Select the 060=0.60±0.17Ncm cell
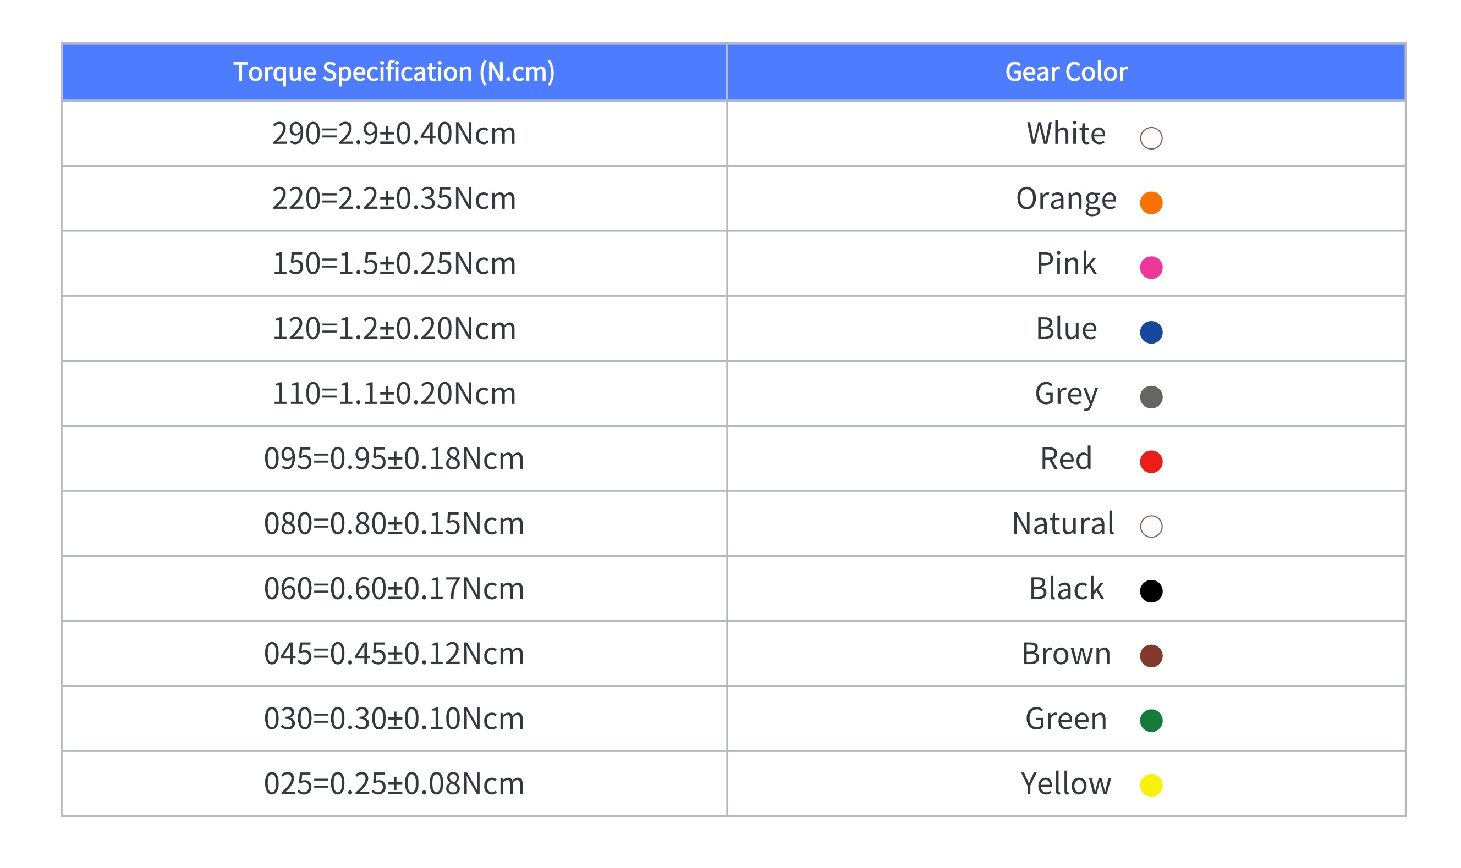This screenshot has height=868, width=1461. (394, 588)
